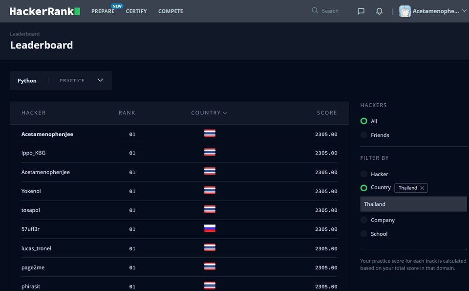Click the HackerRank logo
Viewport: 469px width, 291px height.
(x=45, y=11)
